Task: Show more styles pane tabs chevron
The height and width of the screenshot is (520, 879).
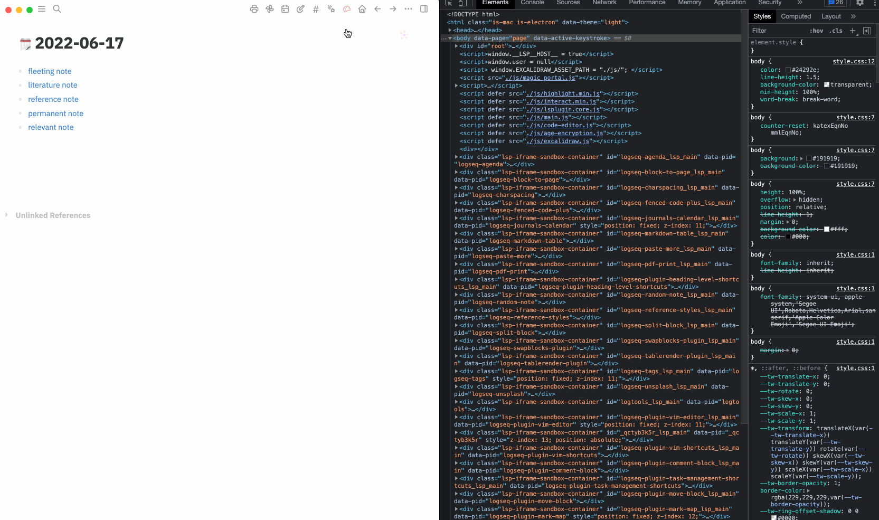Action: (853, 16)
